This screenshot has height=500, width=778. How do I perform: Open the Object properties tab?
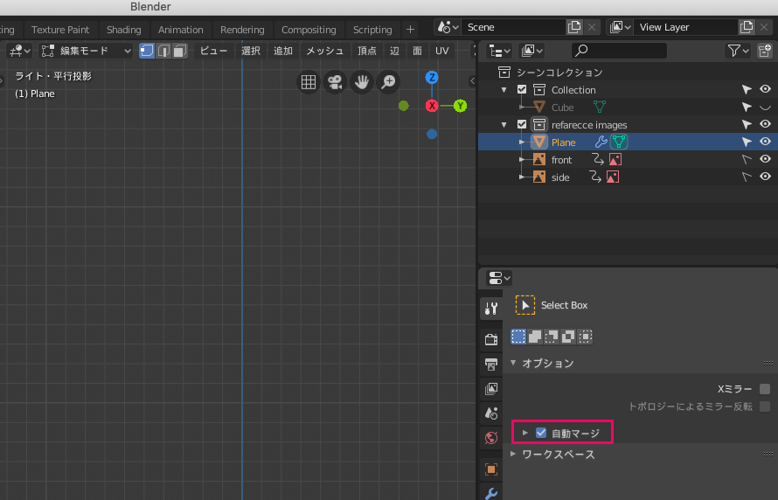[x=491, y=469]
